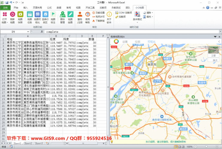Open the 绘图 tab in map pane
222x149 pixels.
pos(137,42)
